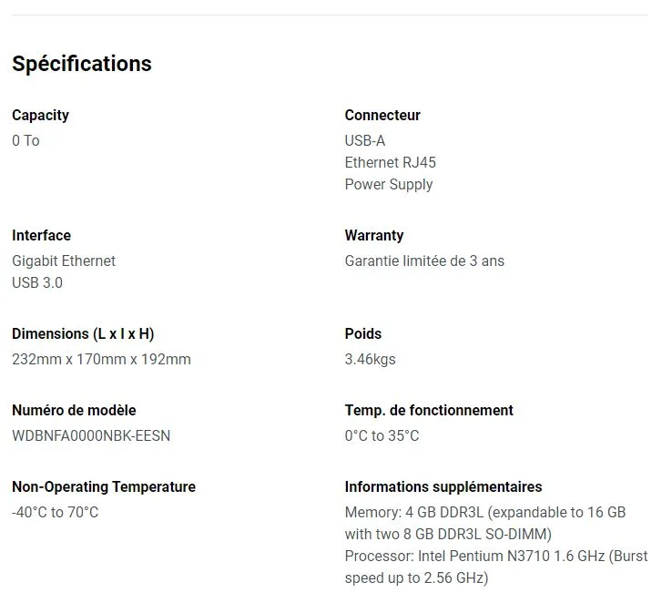662x603 pixels.
Task: Click the USB 3.0 interface text
Action: [x=37, y=282]
